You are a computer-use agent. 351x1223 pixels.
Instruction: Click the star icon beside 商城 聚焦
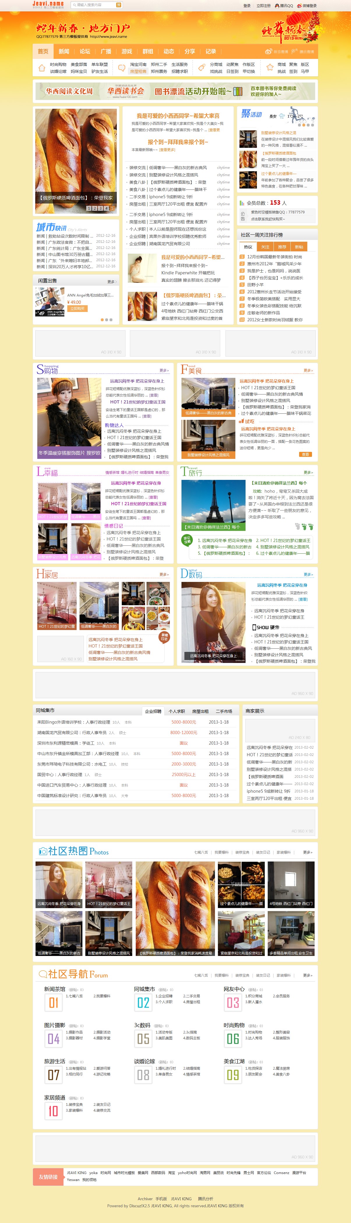(269, 67)
